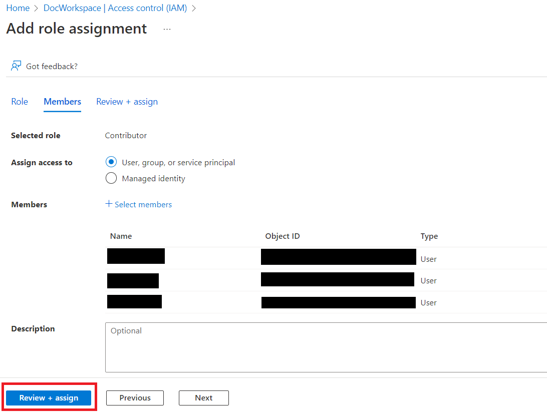The width and height of the screenshot is (547, 412).
Task: Click the chevron after Access control (IAM)
Action: [x=194, y=8]
